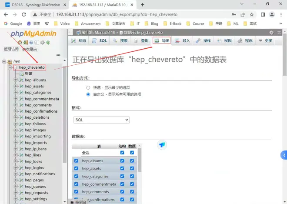Expand the hep_pages table node
The width and height of the screenshot is (287, 204).
click(x=16, y=180)
